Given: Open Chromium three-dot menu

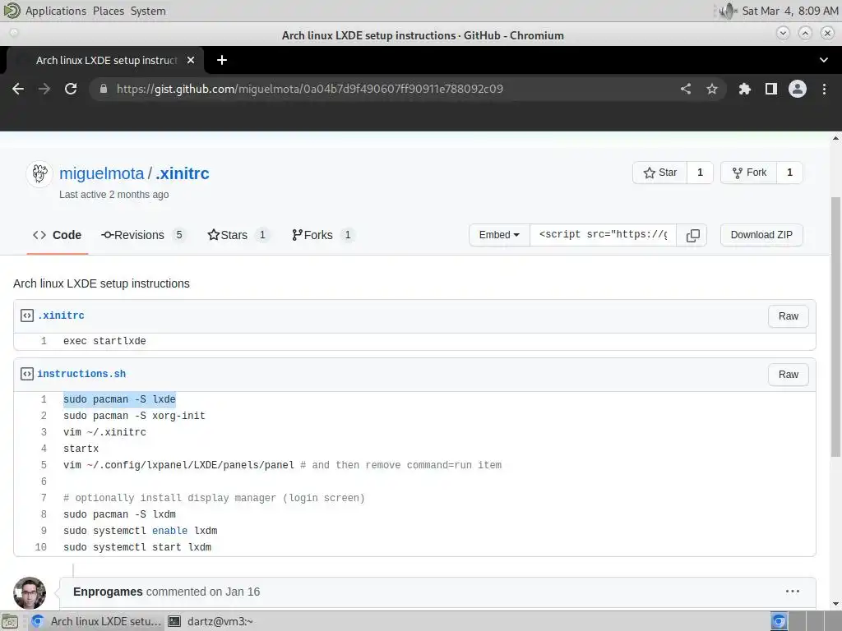Looking at the screenshot, I should tap(824, 89).
